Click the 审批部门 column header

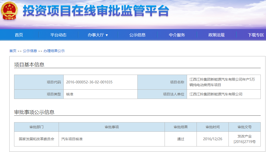(x=36, y=127)
